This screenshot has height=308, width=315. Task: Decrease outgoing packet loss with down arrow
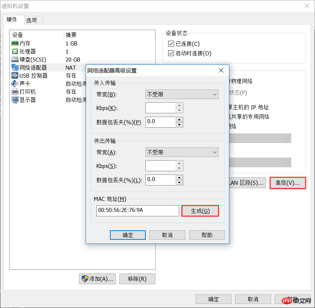179,183
